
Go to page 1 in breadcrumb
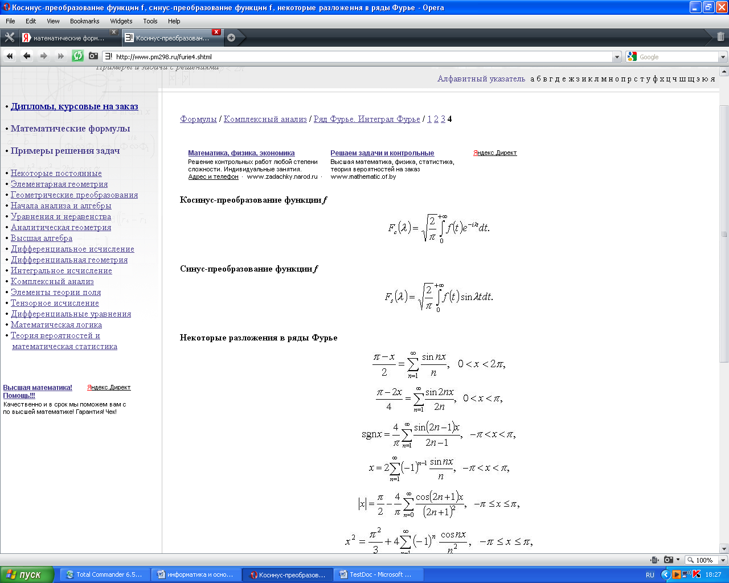(429, 119)
